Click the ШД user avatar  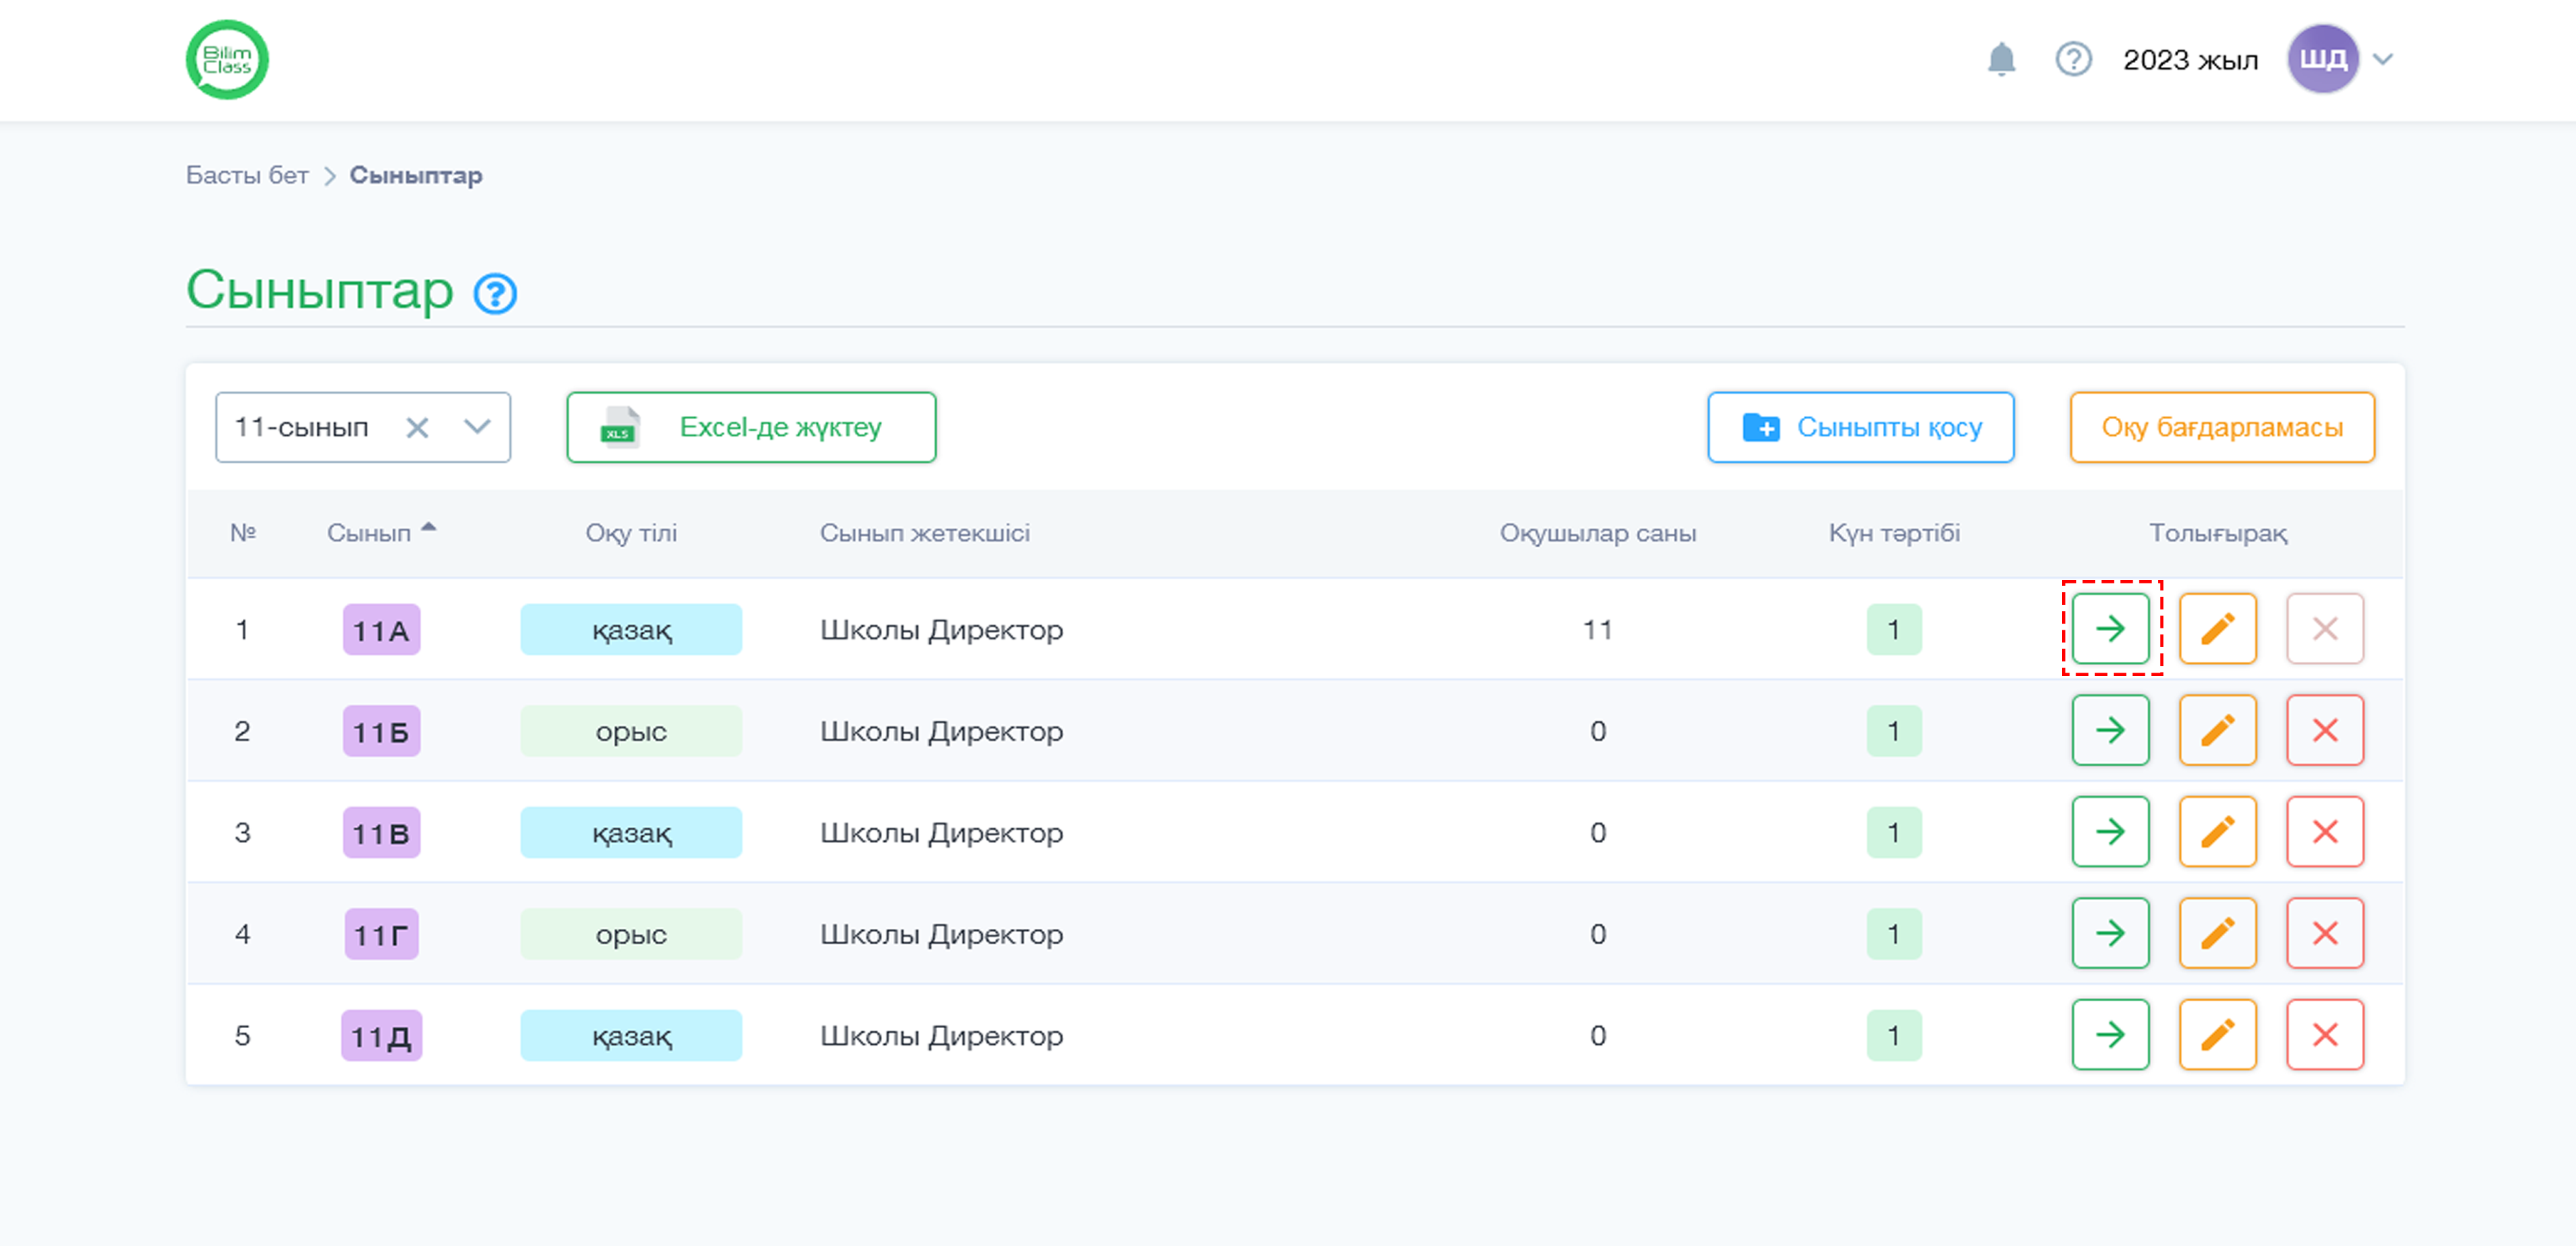[2322, 59]
